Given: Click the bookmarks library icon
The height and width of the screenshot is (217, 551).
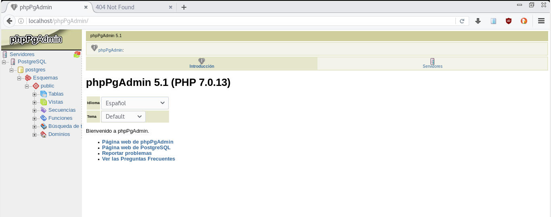Looking at the screenshot, I should [x=493, y=21].
